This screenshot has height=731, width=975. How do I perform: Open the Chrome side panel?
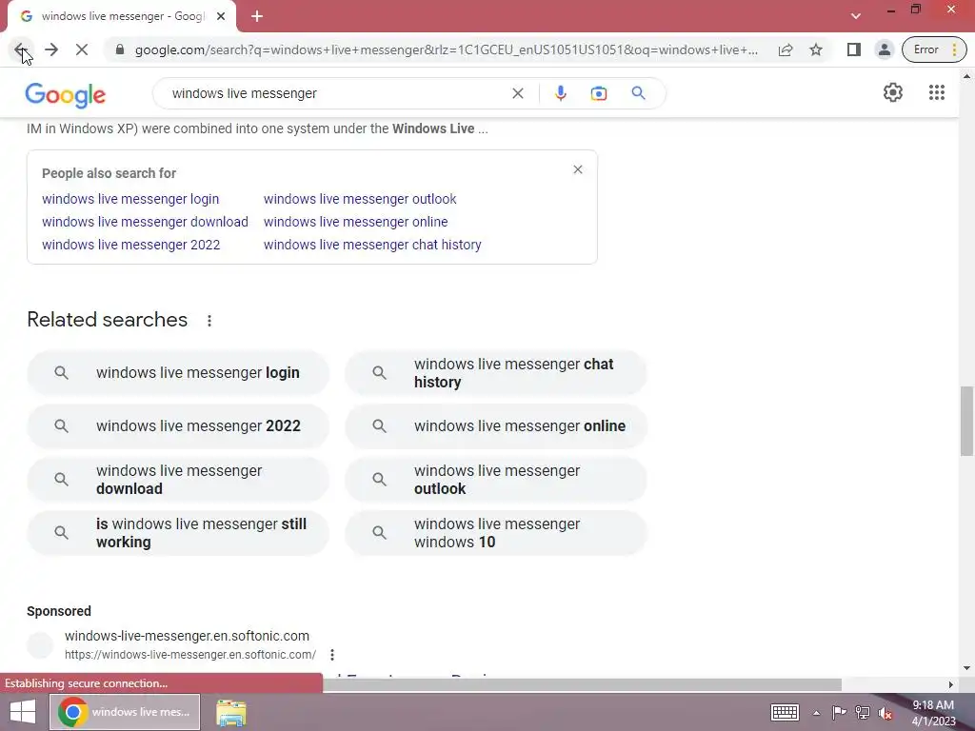click(854, 49)
